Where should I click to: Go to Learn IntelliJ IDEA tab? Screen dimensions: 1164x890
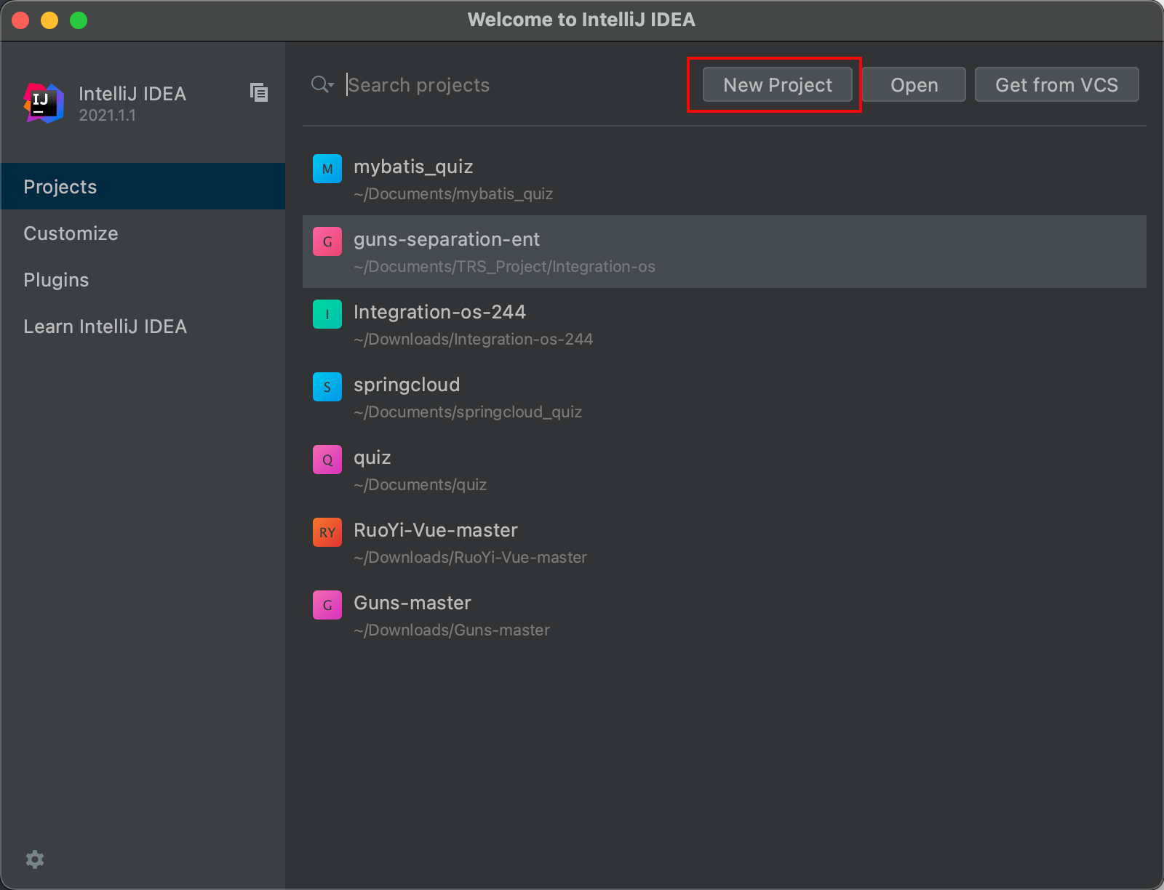(143, 326)
